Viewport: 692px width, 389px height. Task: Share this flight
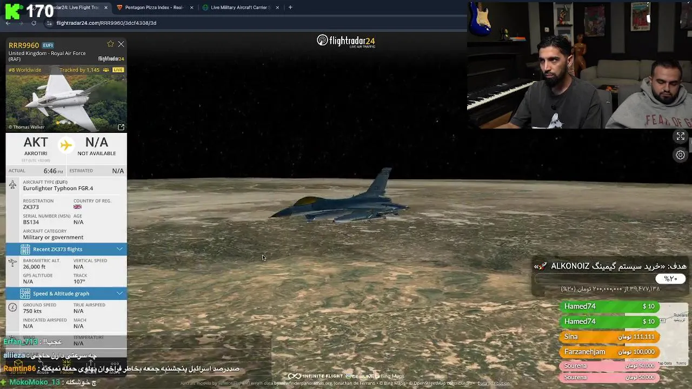[91, 367]
